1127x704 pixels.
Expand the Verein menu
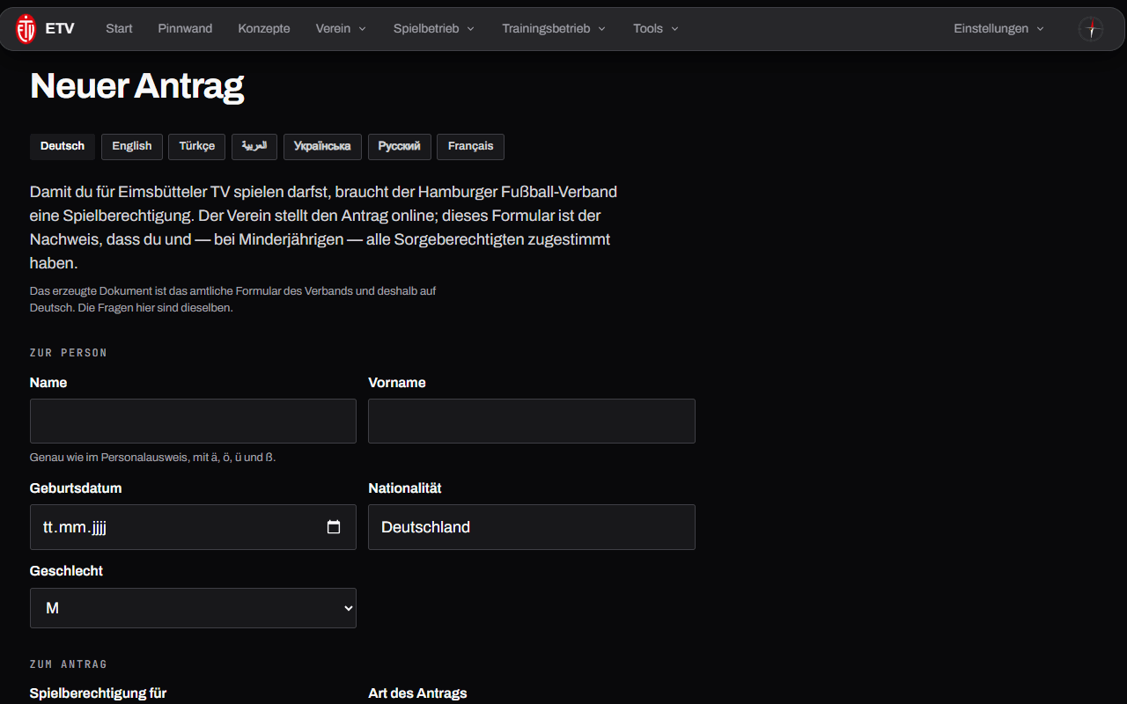pos(341,28)
